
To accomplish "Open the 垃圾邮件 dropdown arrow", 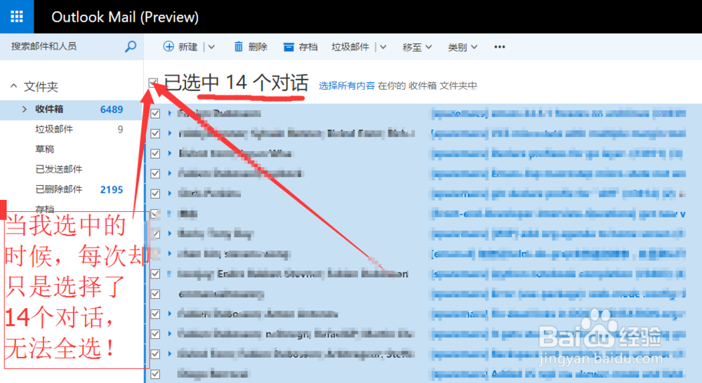I will pyautogui.click(x=383, y=46).
